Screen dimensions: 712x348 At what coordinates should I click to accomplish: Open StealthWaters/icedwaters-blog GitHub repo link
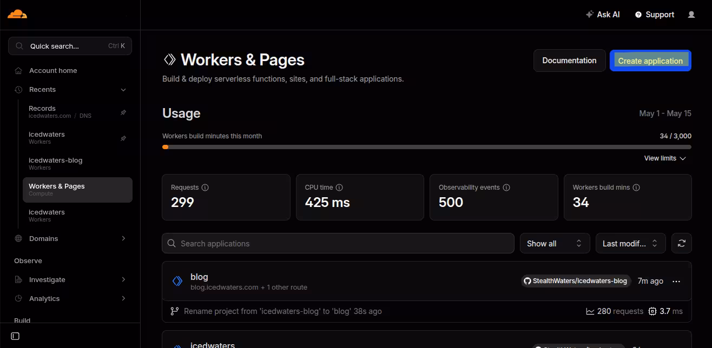(576, 281)
